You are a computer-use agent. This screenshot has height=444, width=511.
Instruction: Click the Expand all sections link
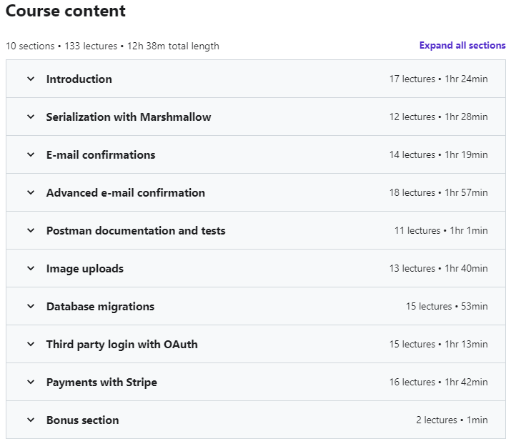point(462,45)
